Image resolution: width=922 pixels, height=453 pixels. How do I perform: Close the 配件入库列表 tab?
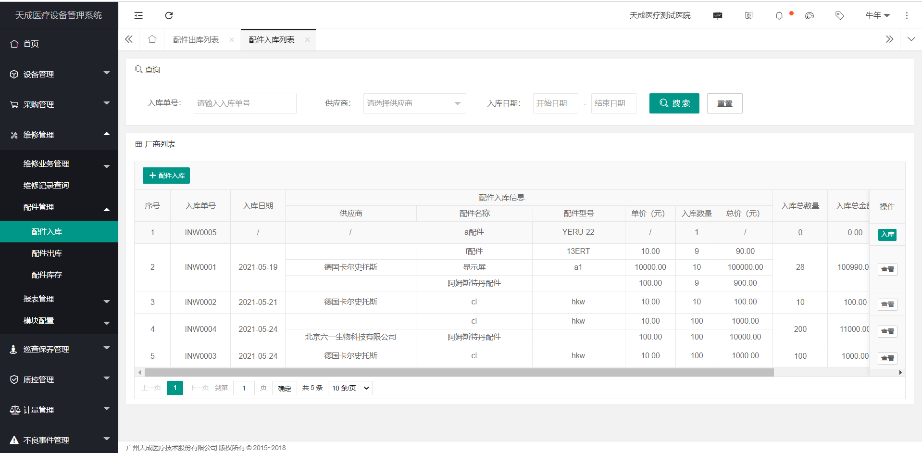pos(307,40)
